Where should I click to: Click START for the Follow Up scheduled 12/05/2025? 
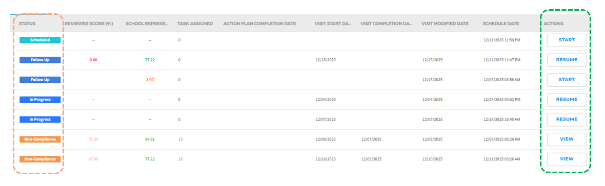click(567, 80)
